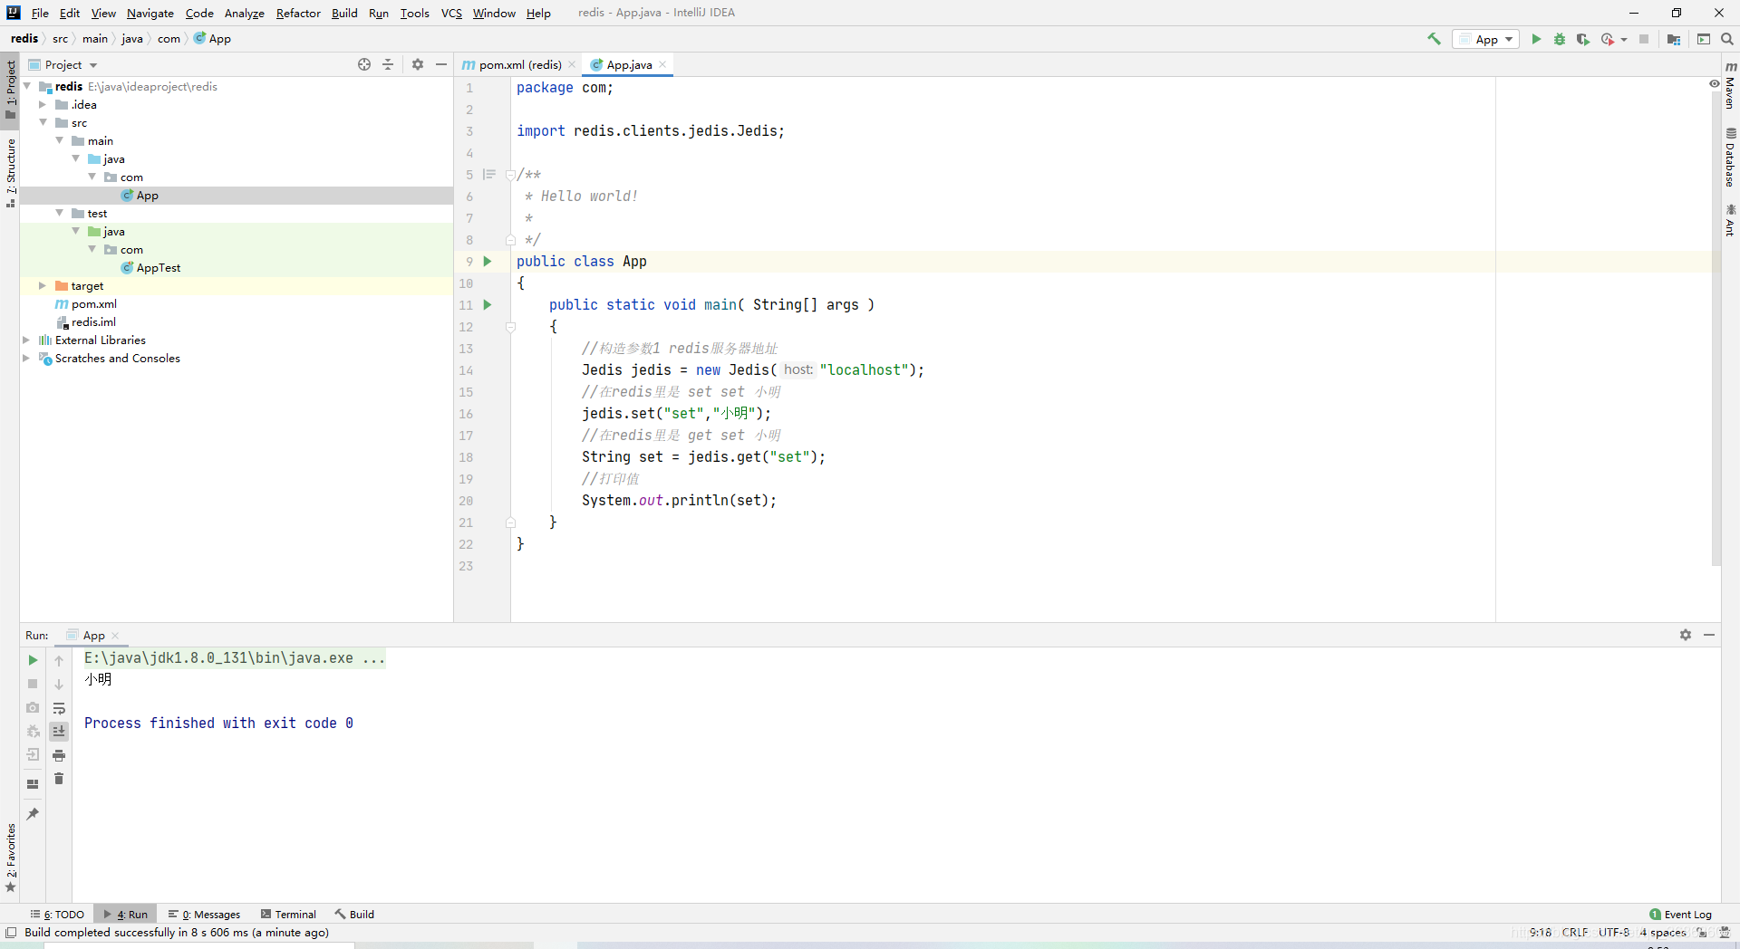Locate current file with crosshair icon in Project panel
The width and height of the screenshot is (1740, 949).
pyautogui.click(x=364, y=64)
